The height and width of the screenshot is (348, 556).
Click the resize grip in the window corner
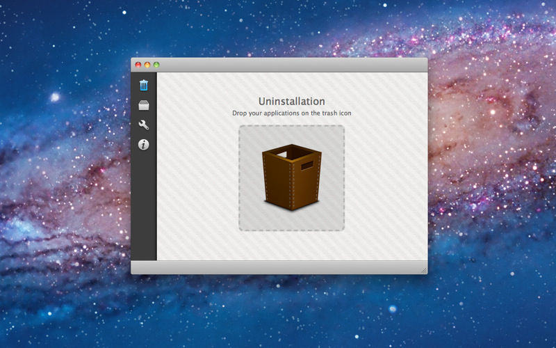tap(424, 270)
